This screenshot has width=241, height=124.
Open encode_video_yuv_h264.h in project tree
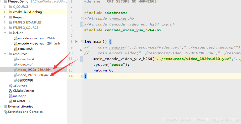click(x=36, y=38)
